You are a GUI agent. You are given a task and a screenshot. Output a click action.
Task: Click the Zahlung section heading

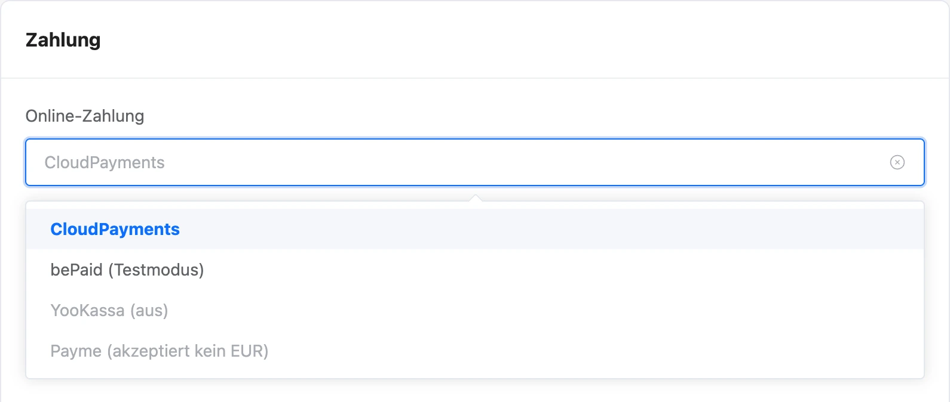[x=63, y=40]
